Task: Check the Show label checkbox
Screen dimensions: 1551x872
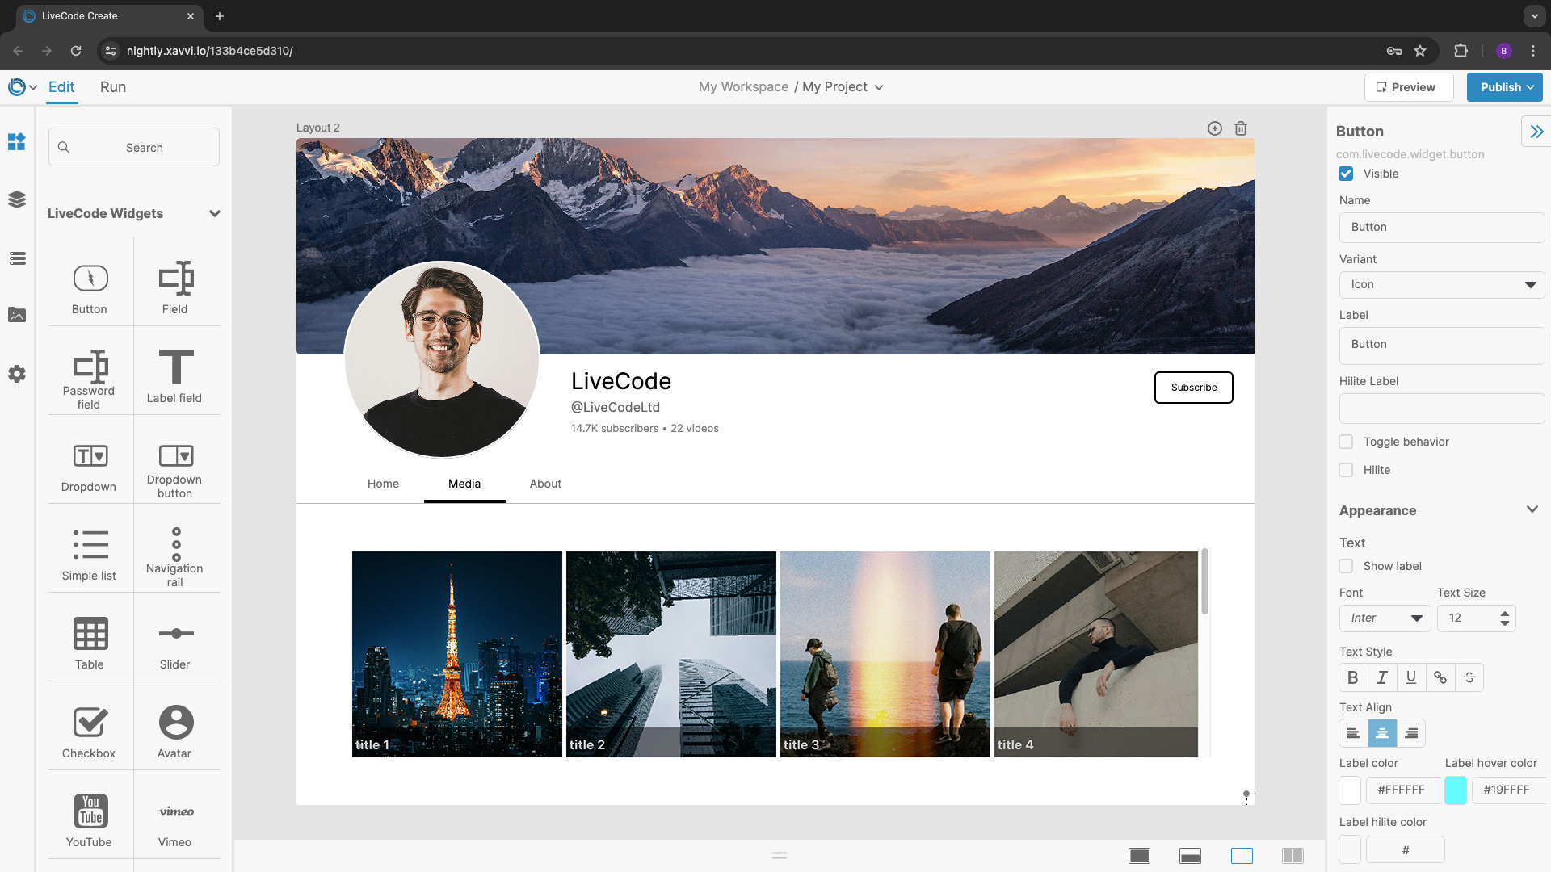Action: click(1346, 566)
